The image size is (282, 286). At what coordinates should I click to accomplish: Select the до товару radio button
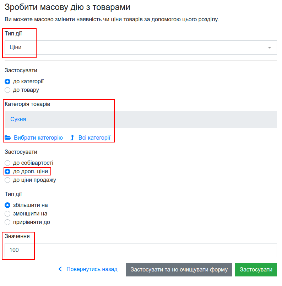[x=7, y=90]
